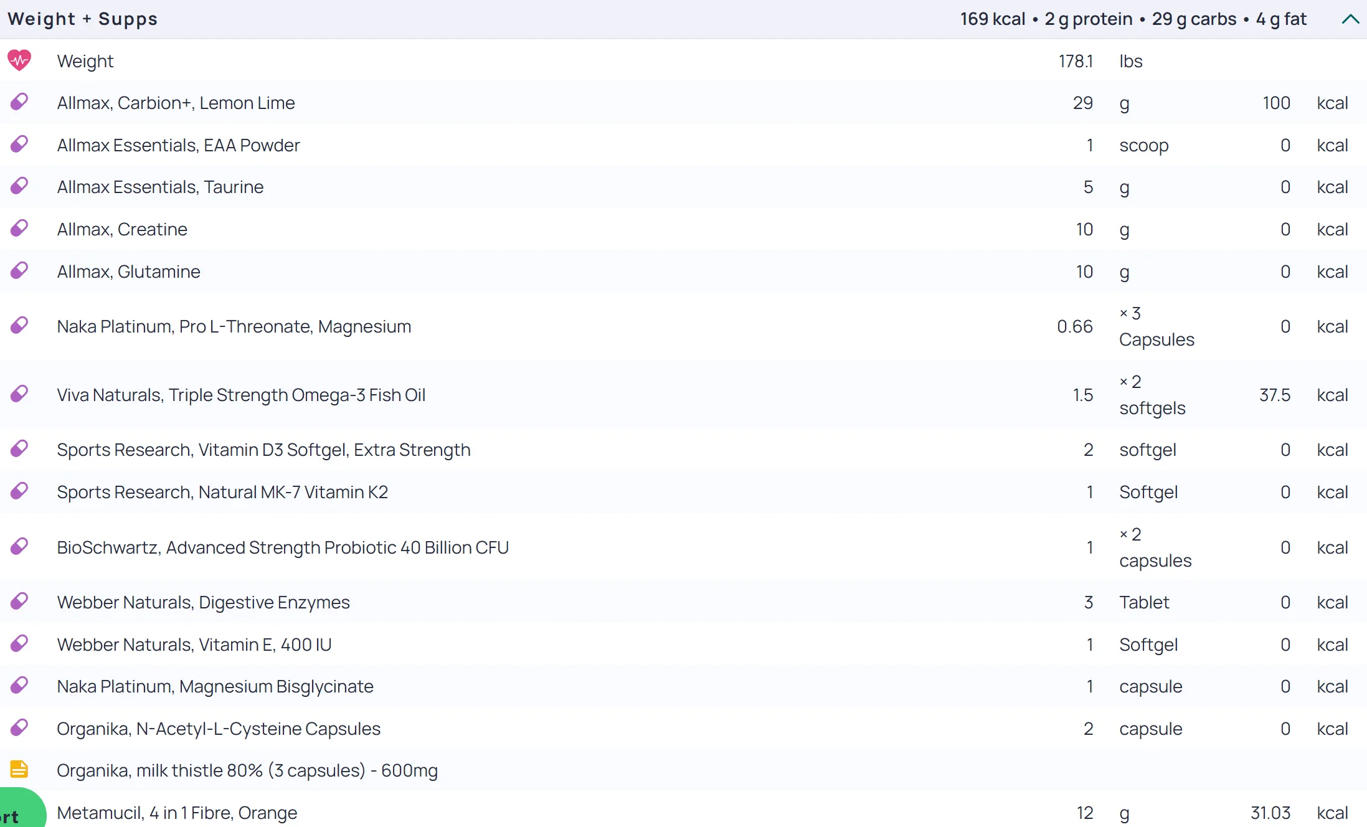Select Naka Platinum, Magnesium Bisglycinate entry
Viewport: 1367px width, 827px height.
click(215, 686)
